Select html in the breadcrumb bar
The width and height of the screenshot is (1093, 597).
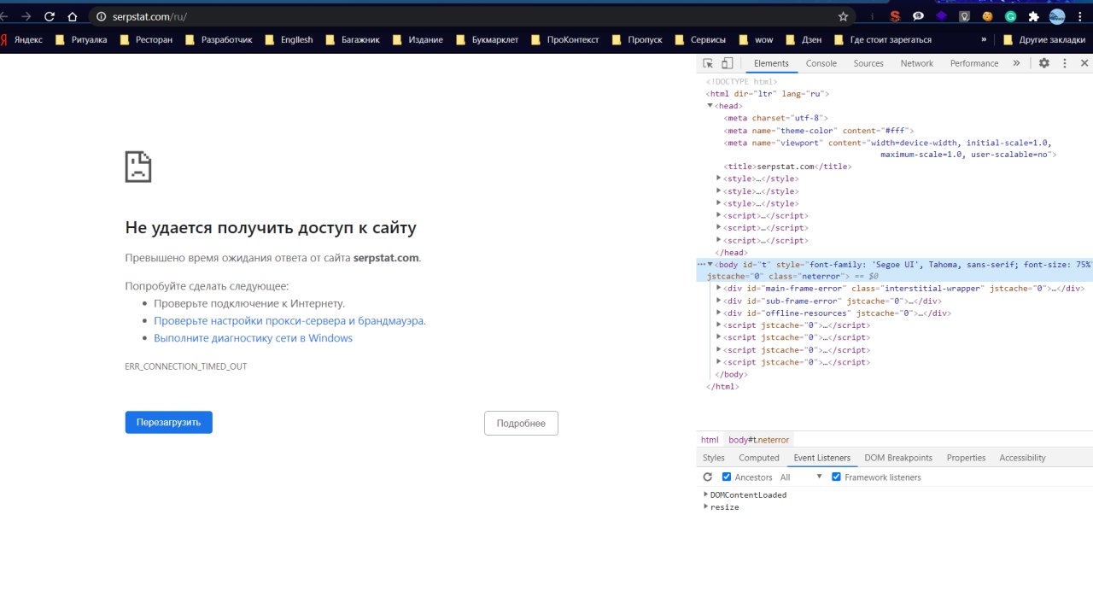[x=710, y=440]
